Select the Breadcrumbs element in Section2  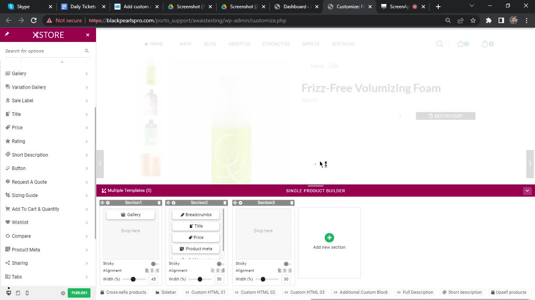(196, 215)
